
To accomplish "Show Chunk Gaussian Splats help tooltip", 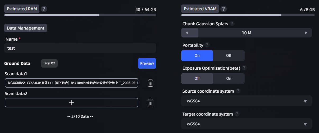I will click(232, 24).
